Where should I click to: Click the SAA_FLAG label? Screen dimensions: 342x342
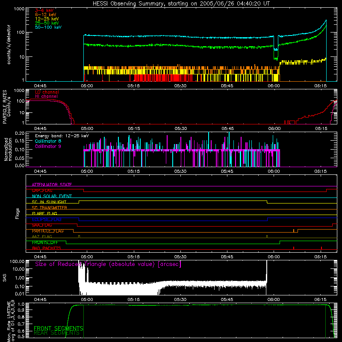click(x=42, y=225)
